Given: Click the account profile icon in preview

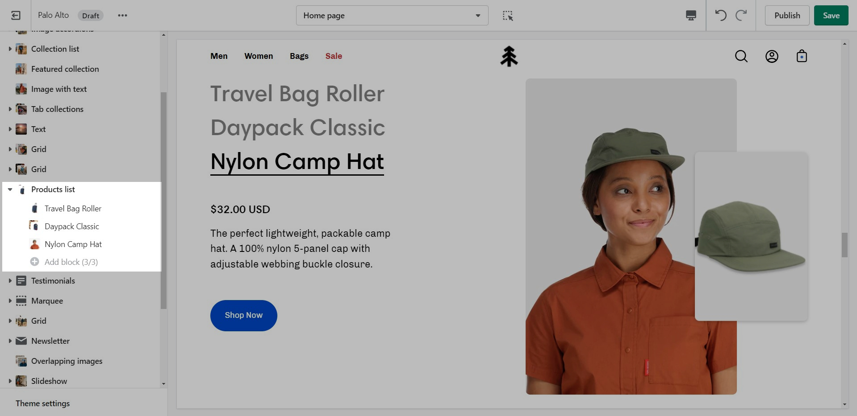Looking at the screenshot, I should click(x=772, y=56).
